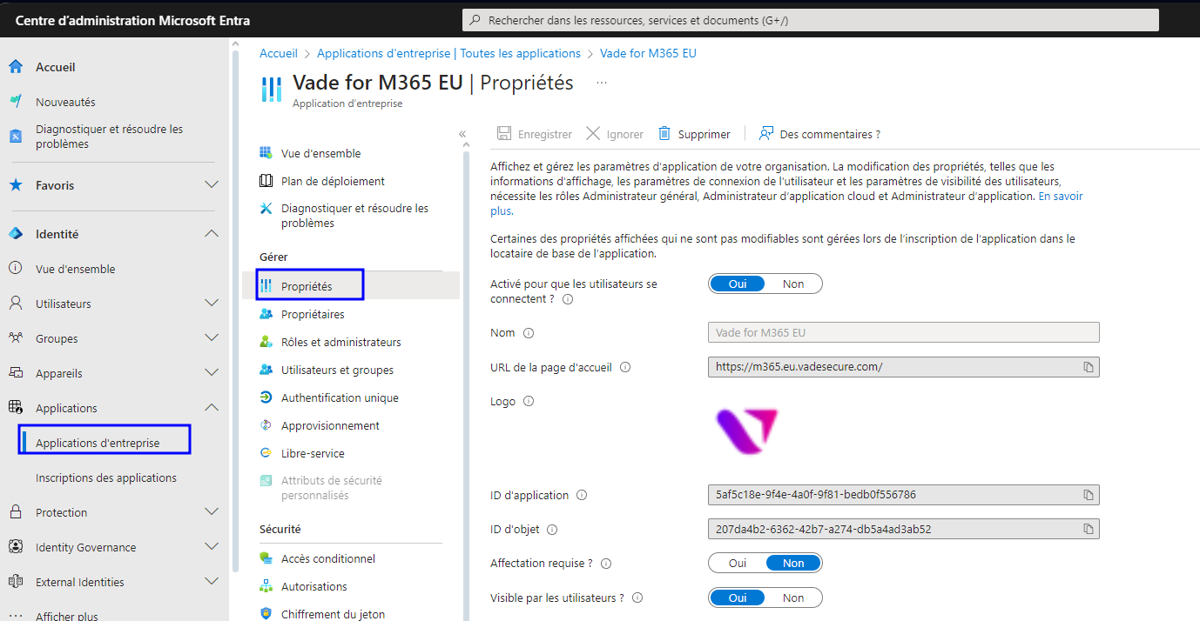Expand the Utilisateurs chevron in sidebar
This screenshot has width=1200, height=621.
[211, 304]
